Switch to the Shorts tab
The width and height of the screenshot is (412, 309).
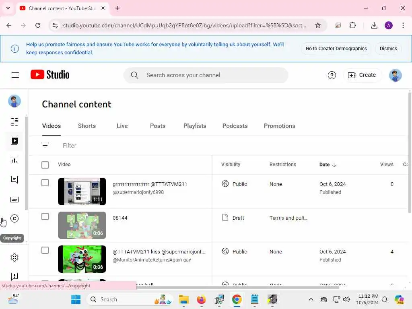(x=87, y=126)
